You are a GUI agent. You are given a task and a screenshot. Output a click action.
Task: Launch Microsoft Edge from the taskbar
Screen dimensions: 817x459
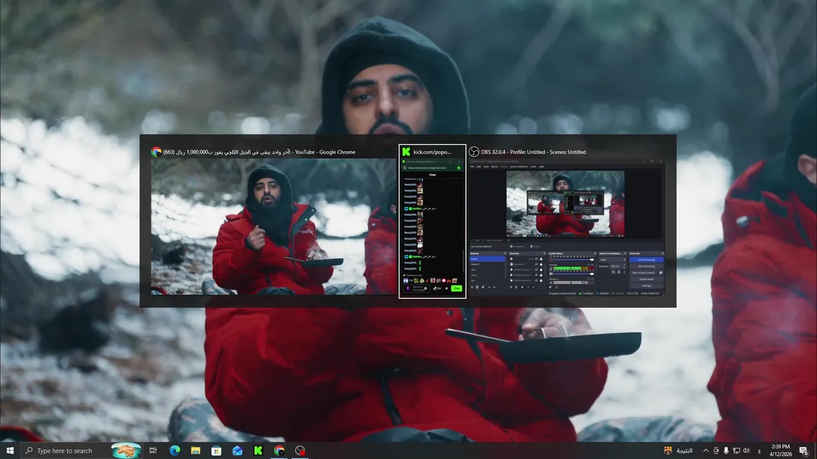point(174,451)
